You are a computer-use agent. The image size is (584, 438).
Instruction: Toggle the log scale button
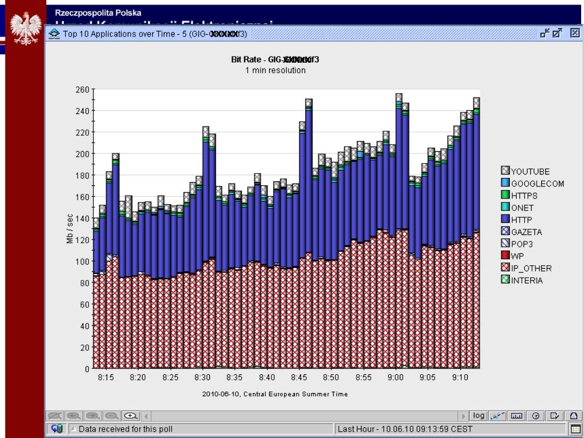tap(478, 416)
